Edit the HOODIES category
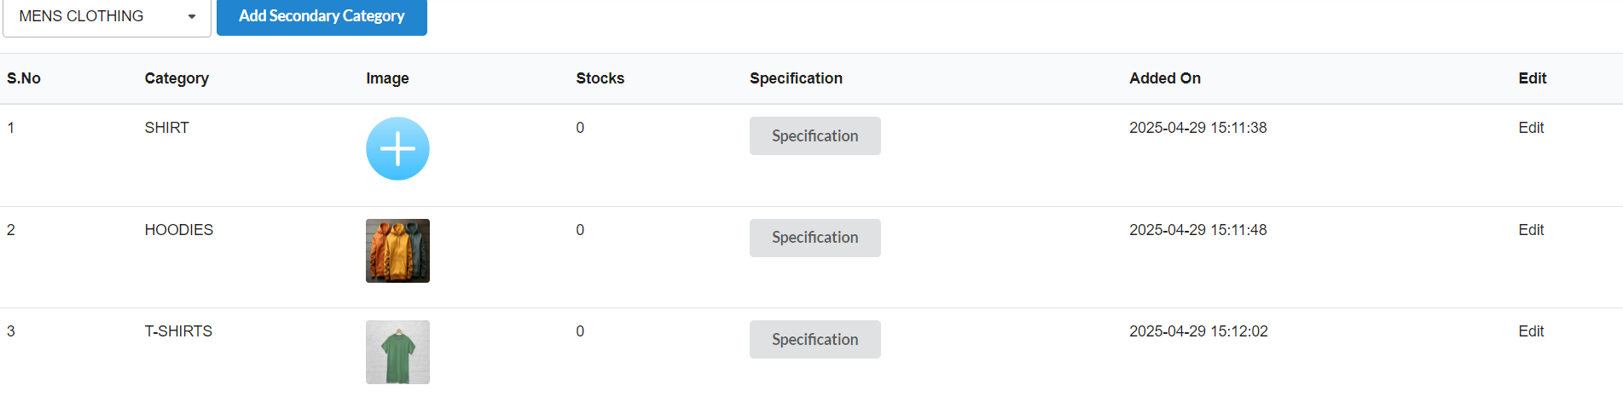The image size is (1623, 408). point(1531,230)
